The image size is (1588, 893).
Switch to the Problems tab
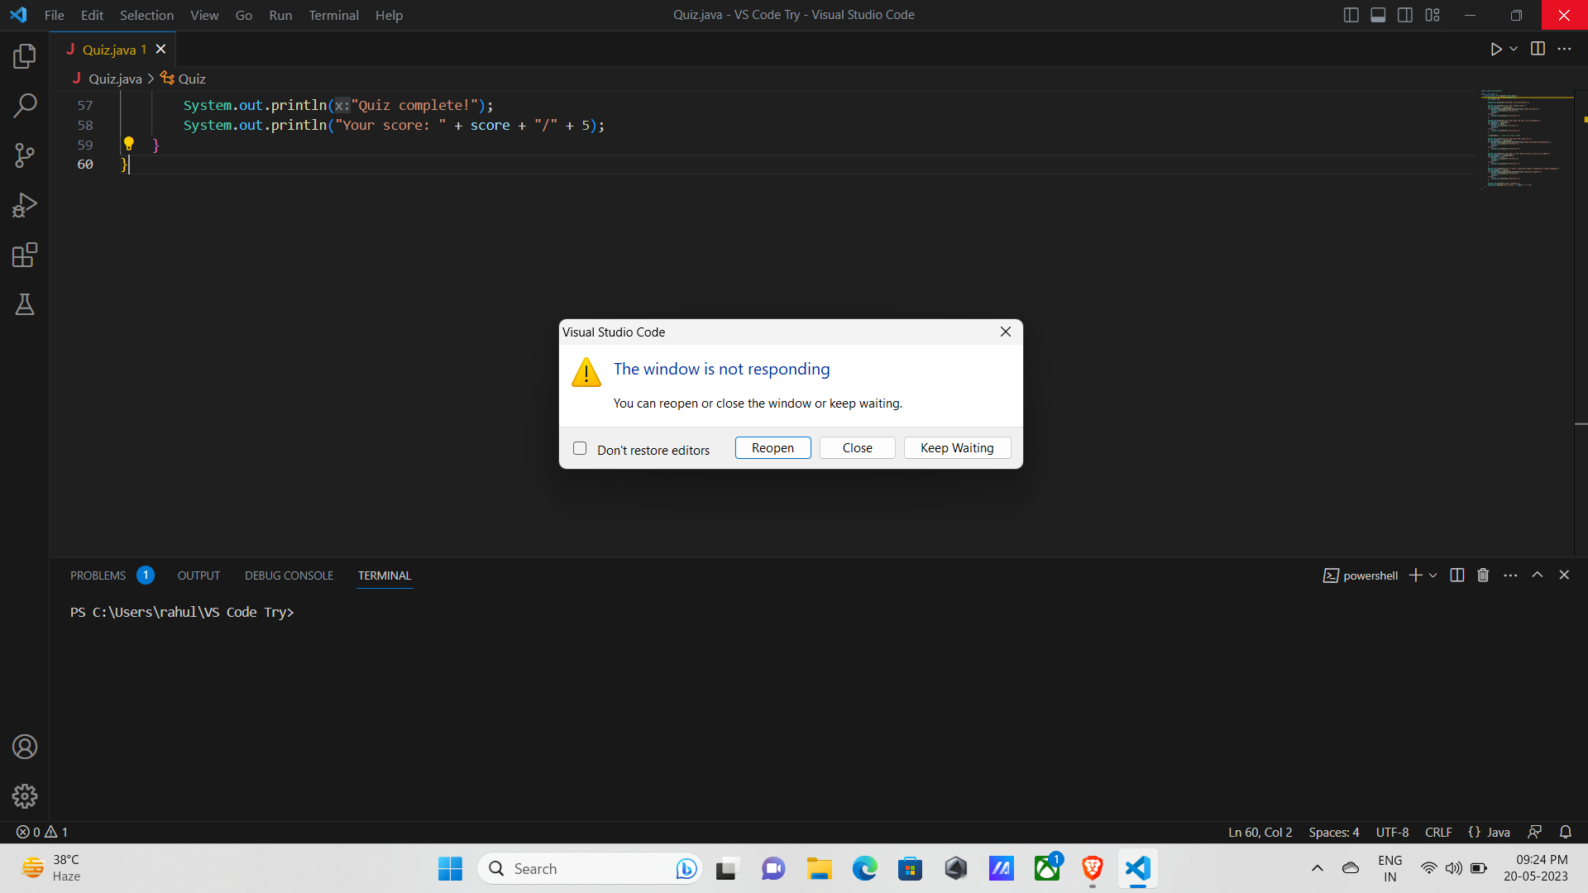pos(98,575)
